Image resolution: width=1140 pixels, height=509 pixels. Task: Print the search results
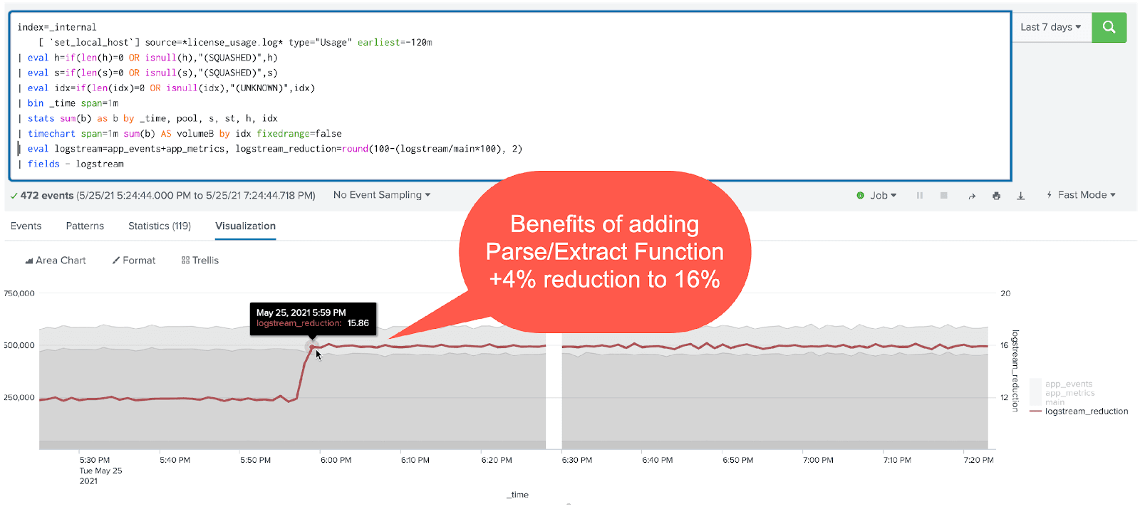pos(996,196)
